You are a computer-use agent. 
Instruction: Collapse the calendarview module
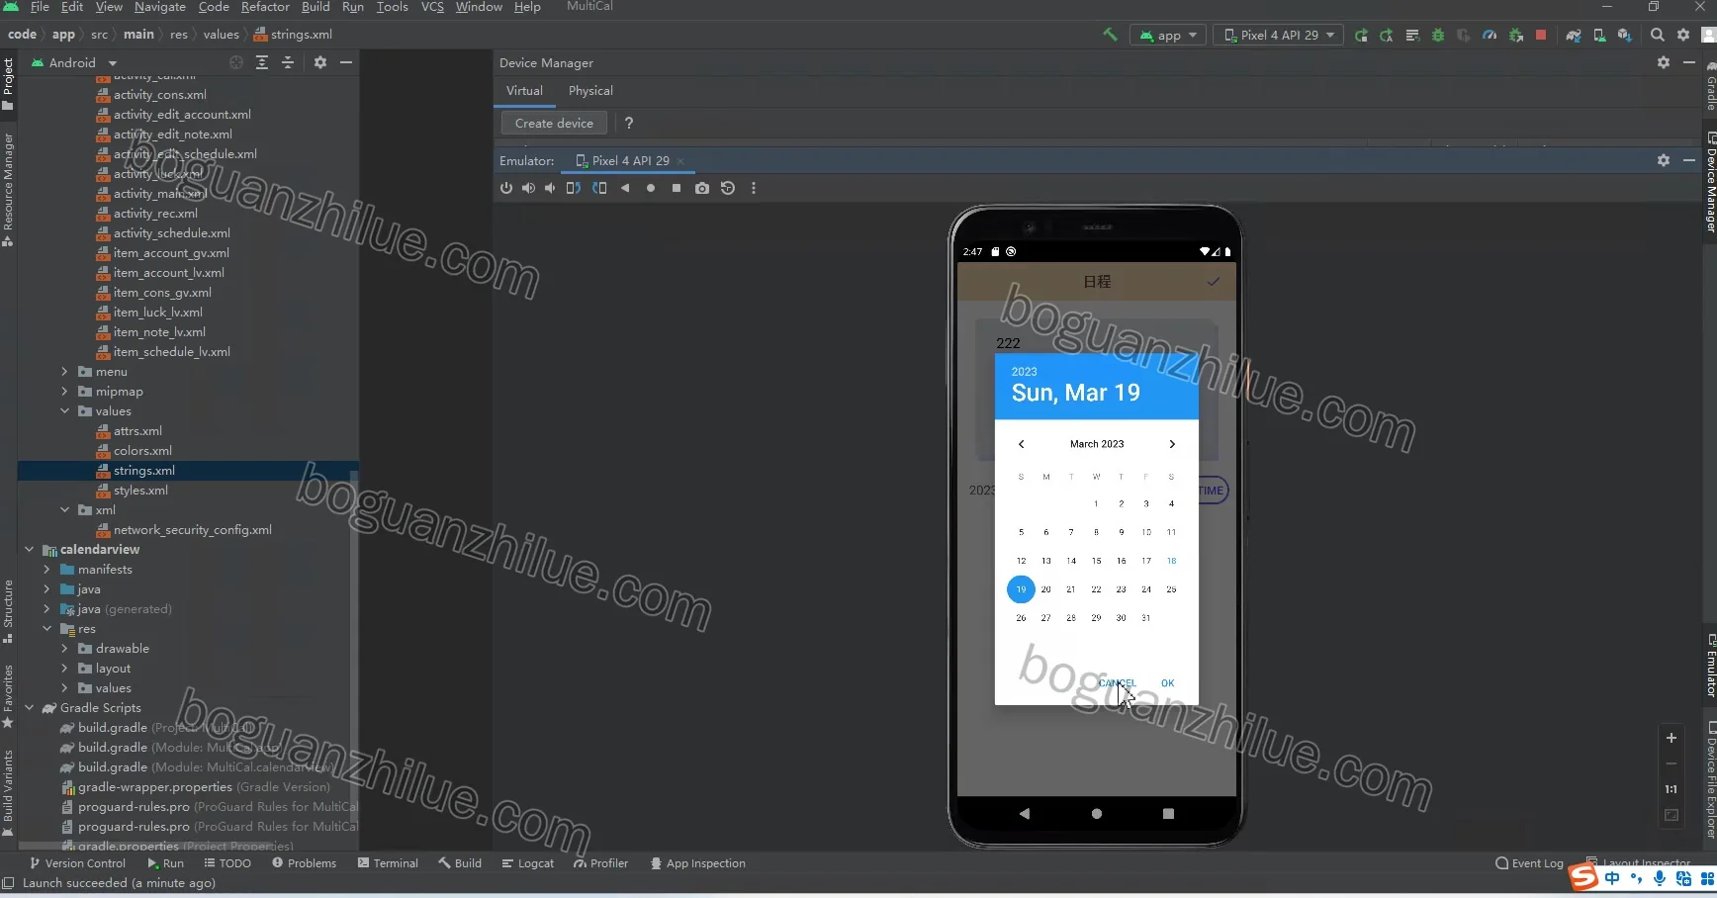pos(30,550)
